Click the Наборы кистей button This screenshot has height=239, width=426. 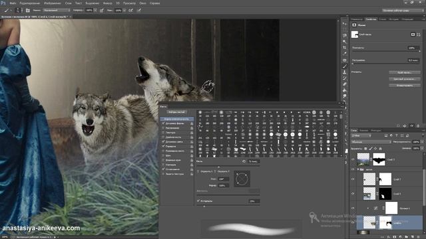(x=176, y=112)
